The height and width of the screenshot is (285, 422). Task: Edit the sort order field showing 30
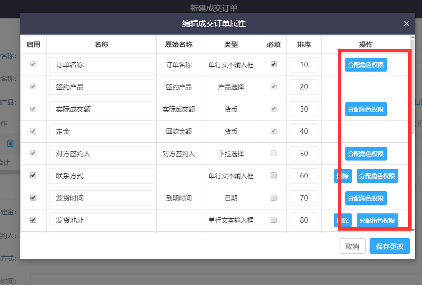click(304, 109)
